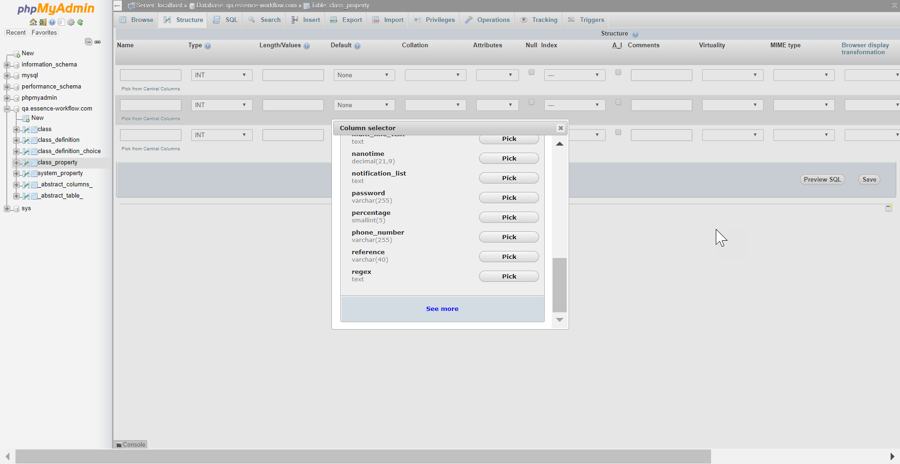This screenshot has width=900, height=464.
Task: Check A_I on the first new column row
Action: (618, 72)
